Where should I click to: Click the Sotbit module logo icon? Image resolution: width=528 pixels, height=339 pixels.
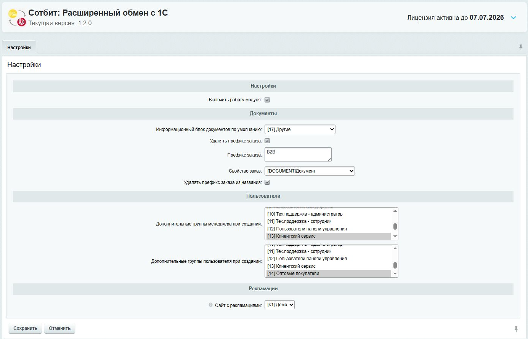point(17,18)
